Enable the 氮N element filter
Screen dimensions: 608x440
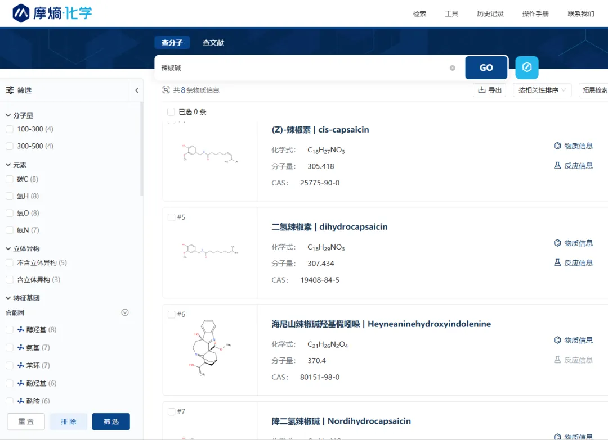pyautogui.click(x=10, y=230)
